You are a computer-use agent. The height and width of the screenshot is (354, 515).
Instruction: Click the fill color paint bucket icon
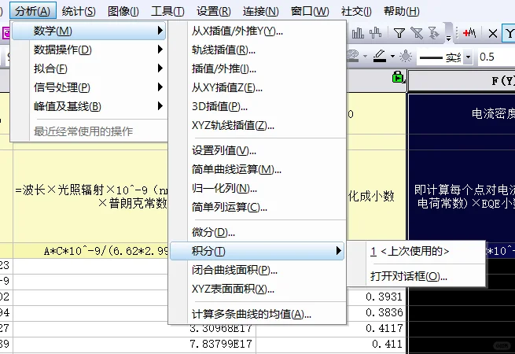[x=353, y=57]
